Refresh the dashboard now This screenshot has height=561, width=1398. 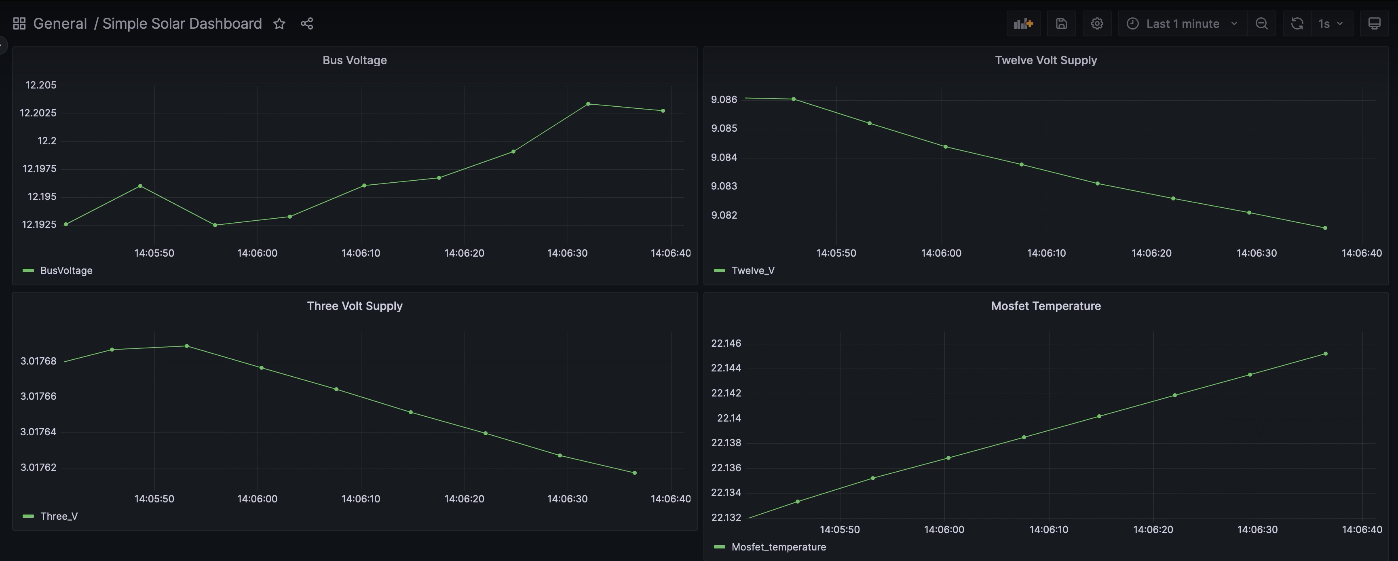1297,23
